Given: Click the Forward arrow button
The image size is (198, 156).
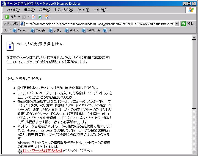Looking at the screenshot, I should pyautogui.click(x=24, y=17).
